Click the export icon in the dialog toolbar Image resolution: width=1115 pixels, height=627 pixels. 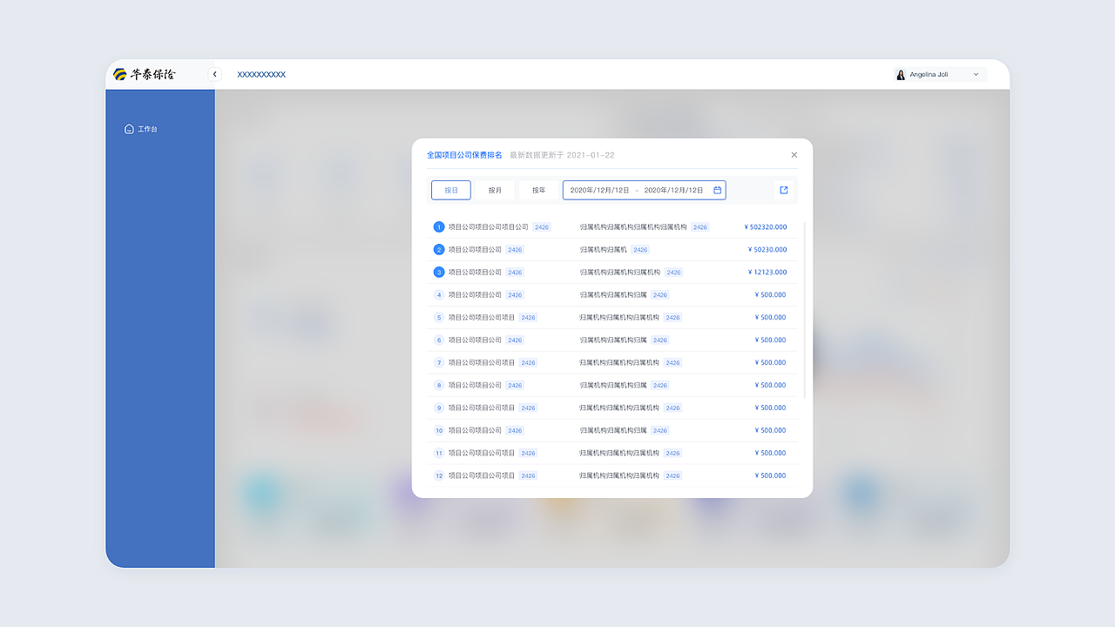(x=783, y=190)
